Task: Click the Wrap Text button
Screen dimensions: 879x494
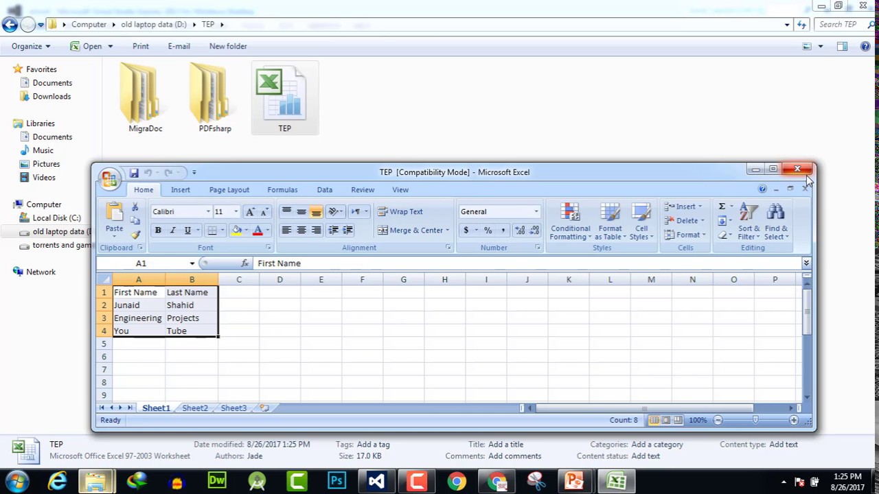Action: click(400, 212)
